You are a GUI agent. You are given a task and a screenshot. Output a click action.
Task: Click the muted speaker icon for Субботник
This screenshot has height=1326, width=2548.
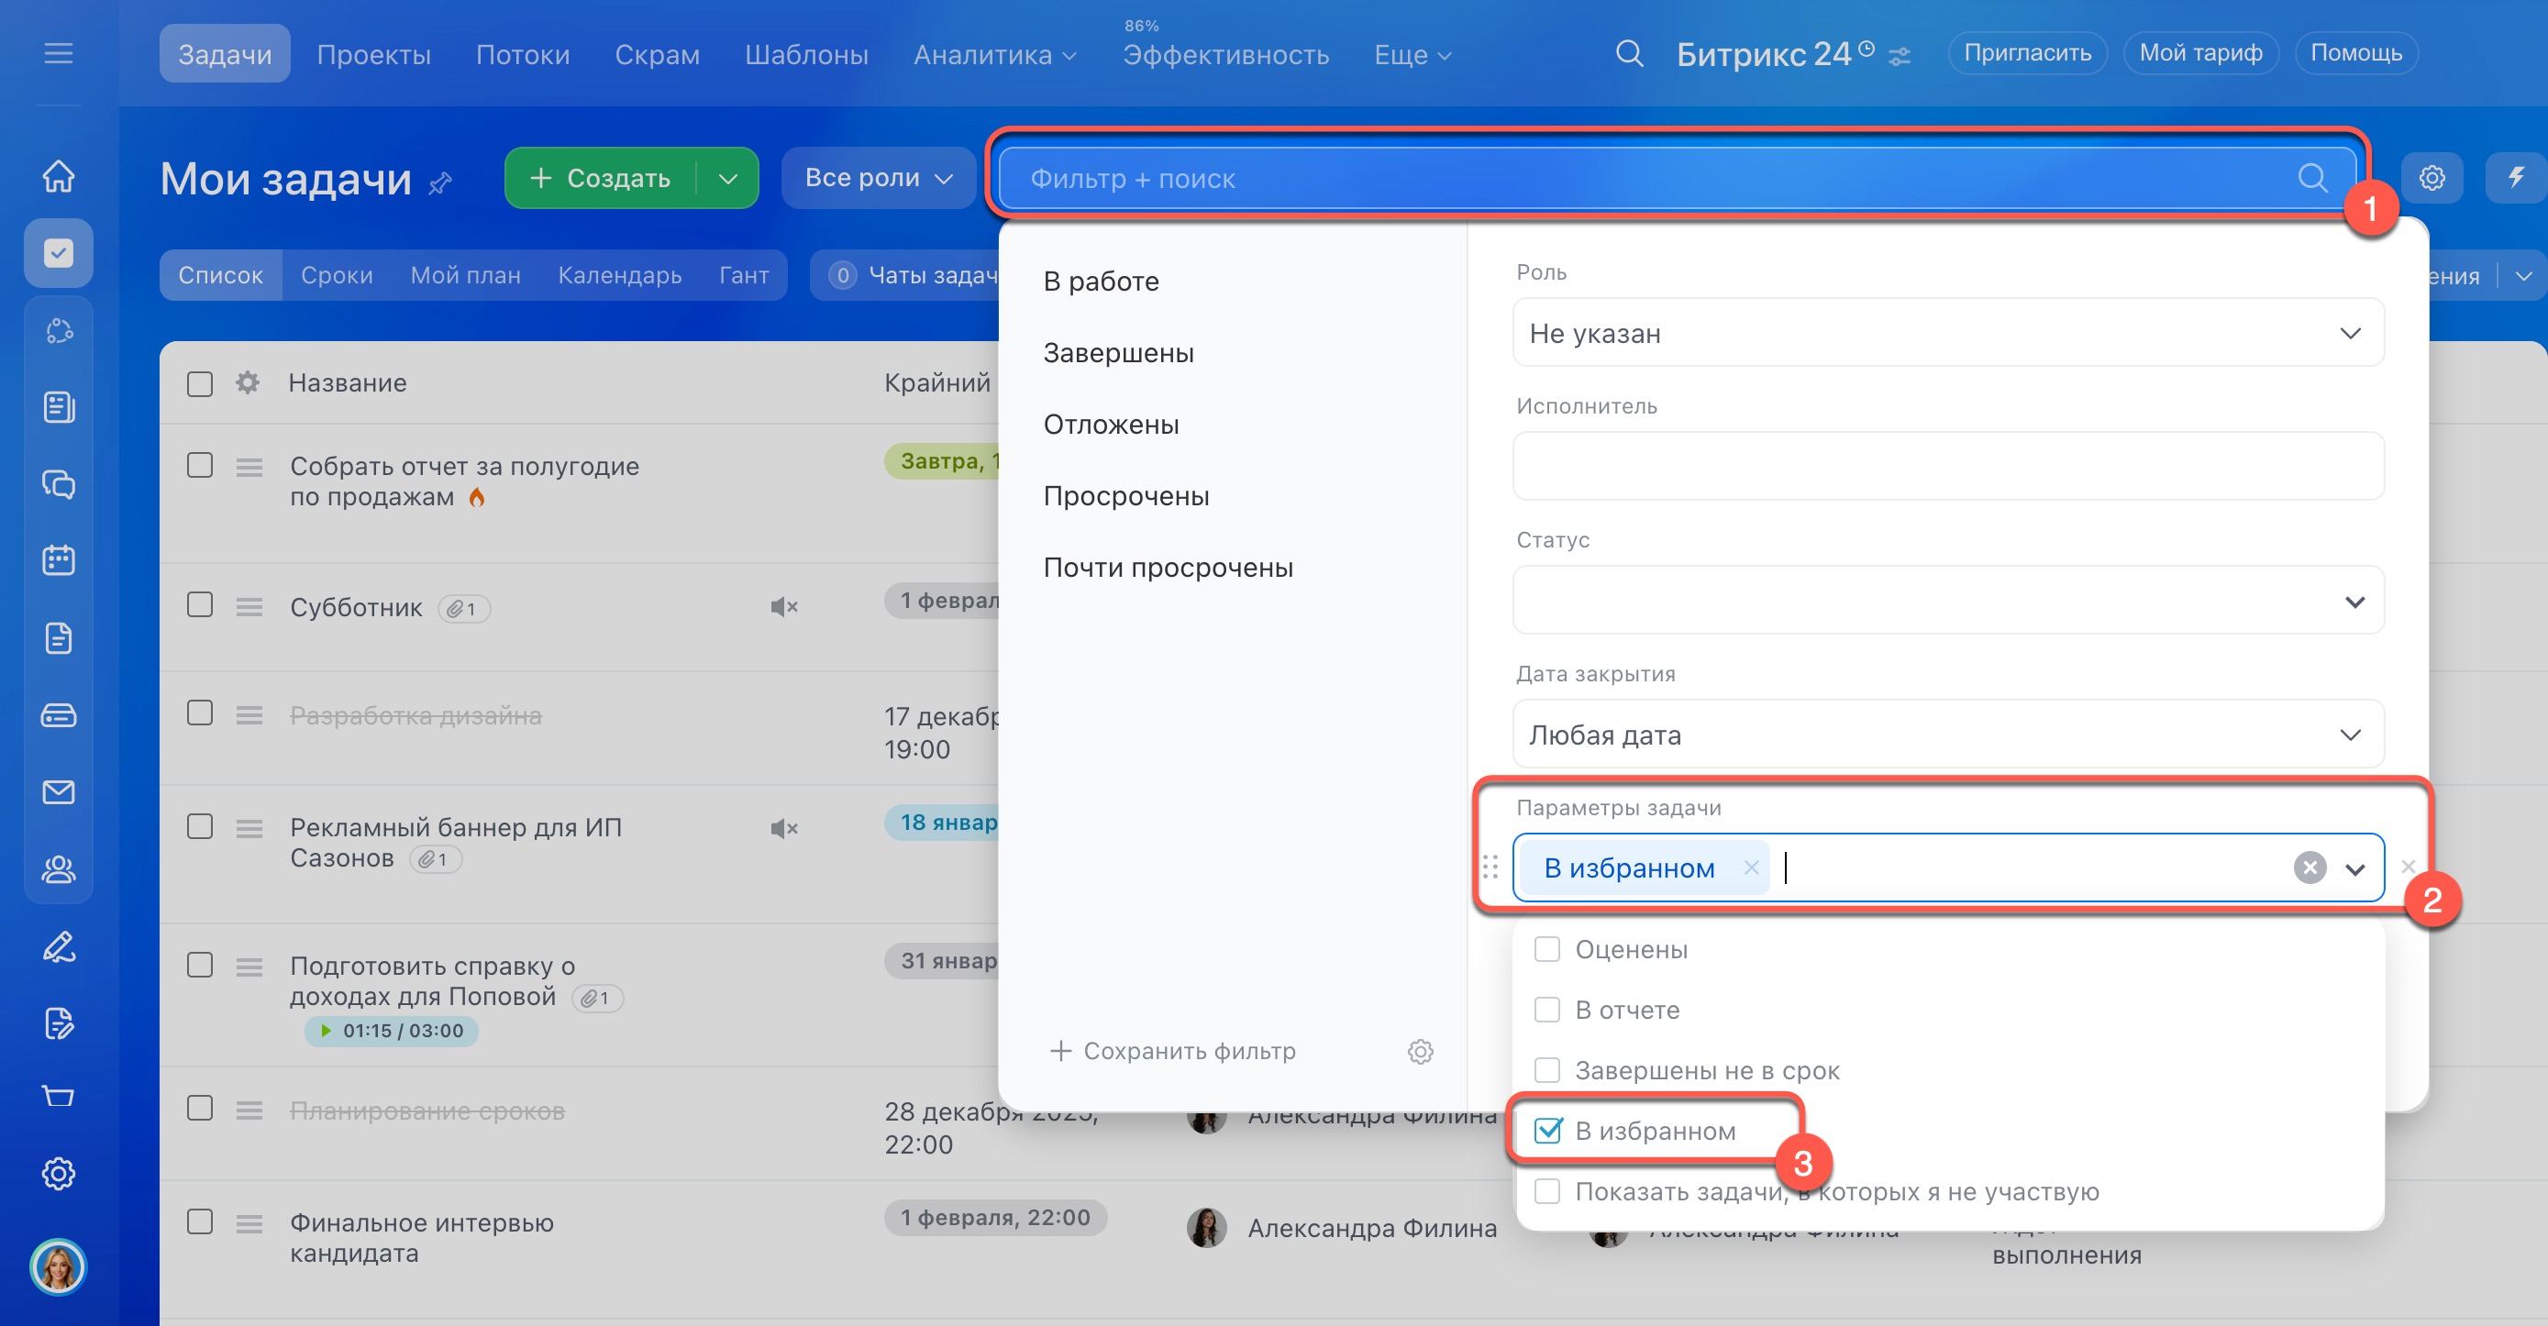tap(783, 606)
